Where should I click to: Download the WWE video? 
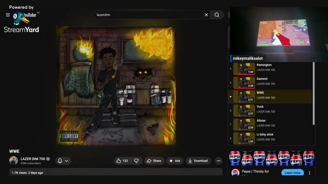pos(198,161)
